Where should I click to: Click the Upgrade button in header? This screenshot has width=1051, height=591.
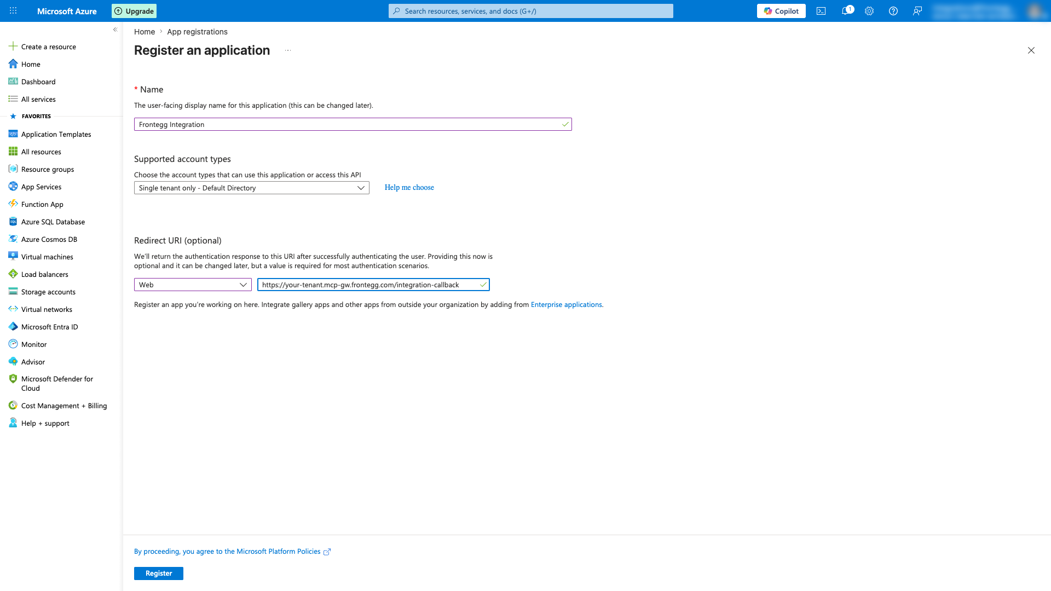click(134, 11)
